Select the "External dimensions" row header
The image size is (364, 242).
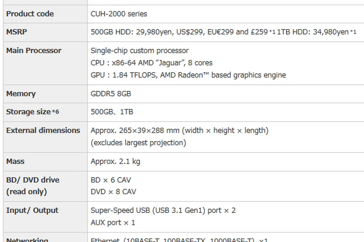tap(43, 130)
